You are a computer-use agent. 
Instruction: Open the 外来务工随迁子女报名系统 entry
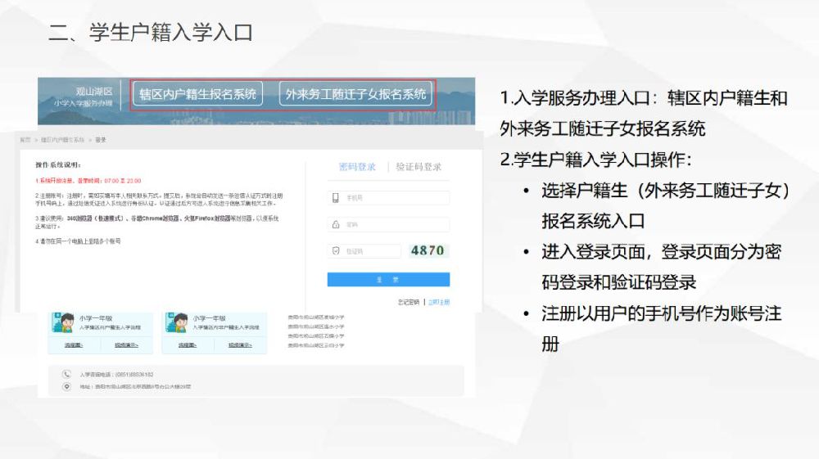pyautogui.click(x=355, y=94)
